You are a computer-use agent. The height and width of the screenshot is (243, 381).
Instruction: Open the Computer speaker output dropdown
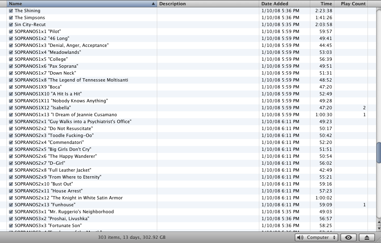pos(316,237)
